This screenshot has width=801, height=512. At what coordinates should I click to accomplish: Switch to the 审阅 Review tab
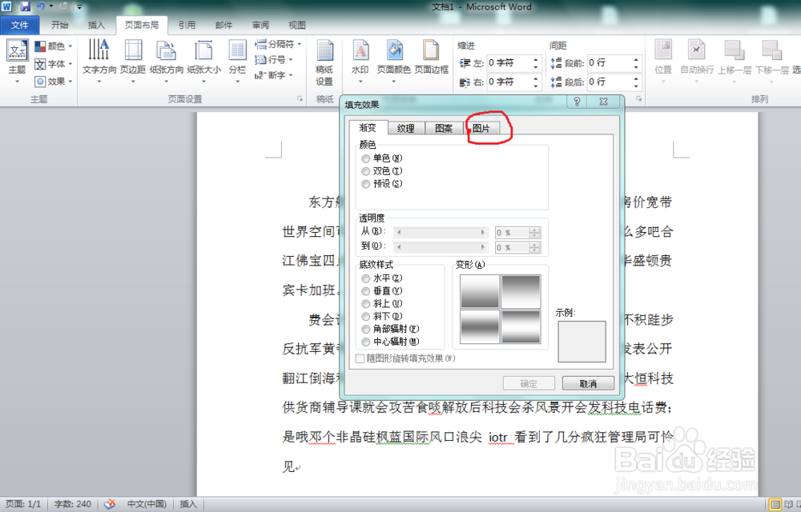(260, 25)
